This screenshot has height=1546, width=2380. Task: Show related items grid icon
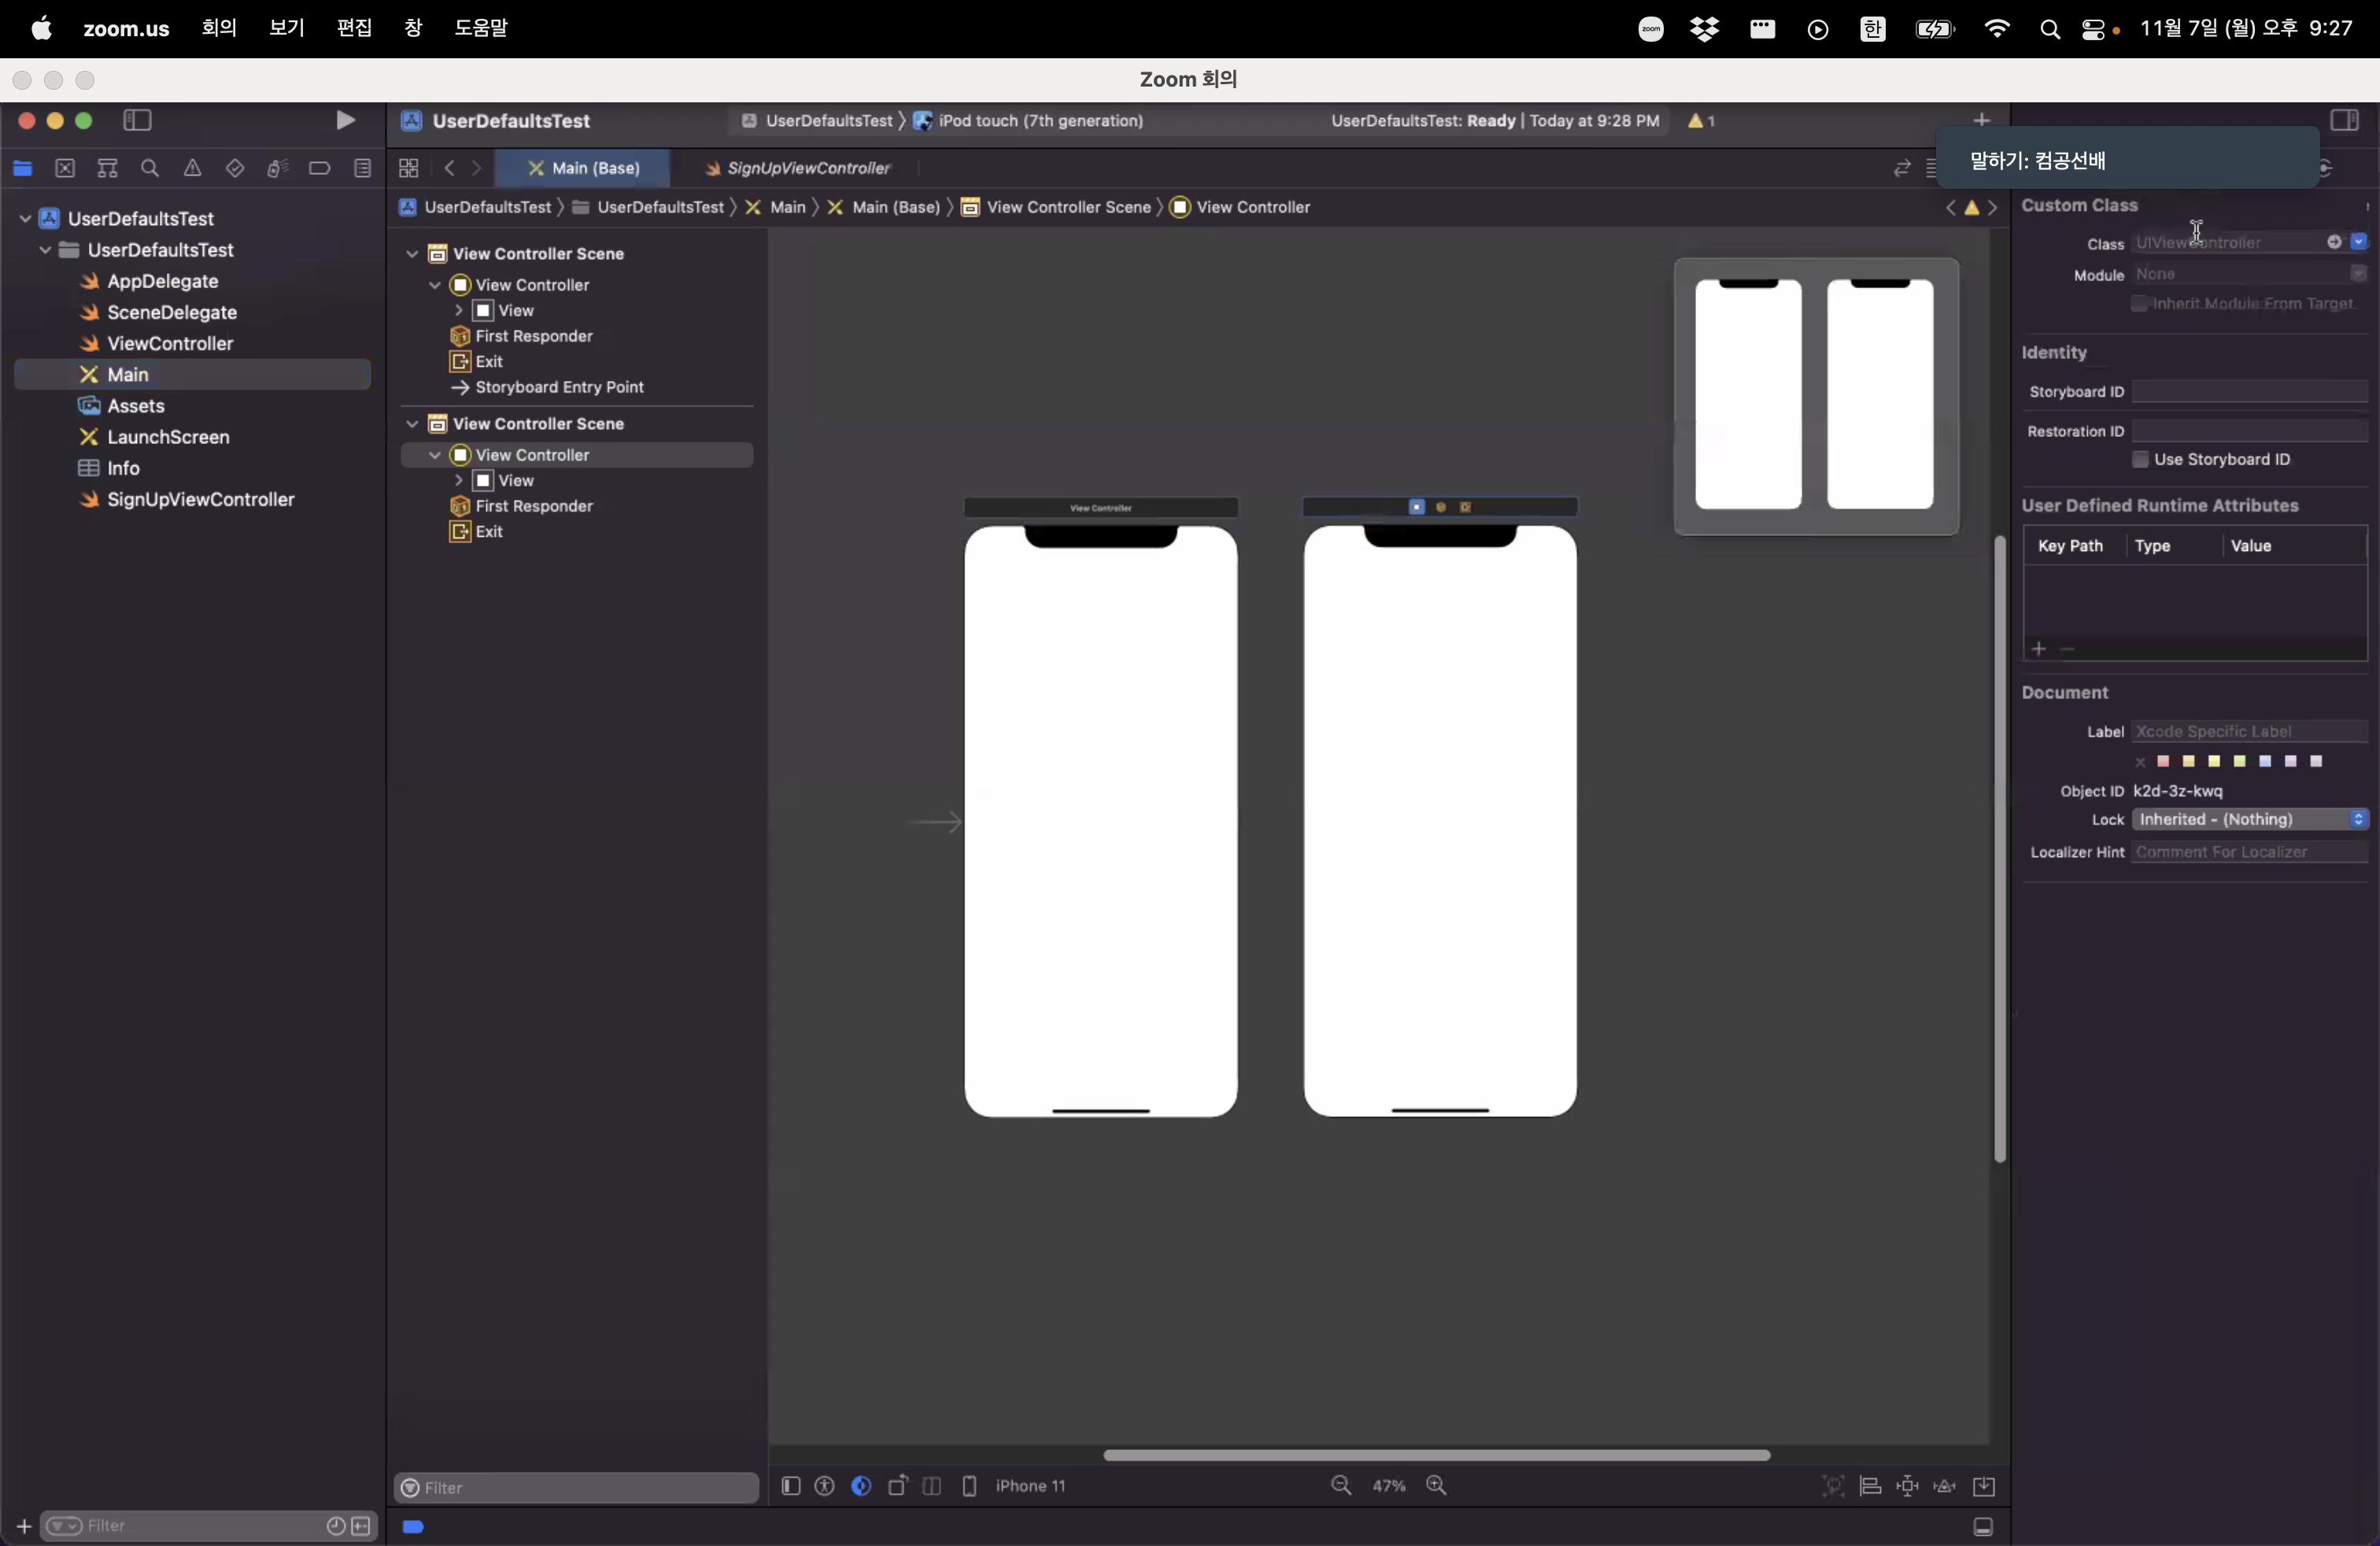click(408, 168)
